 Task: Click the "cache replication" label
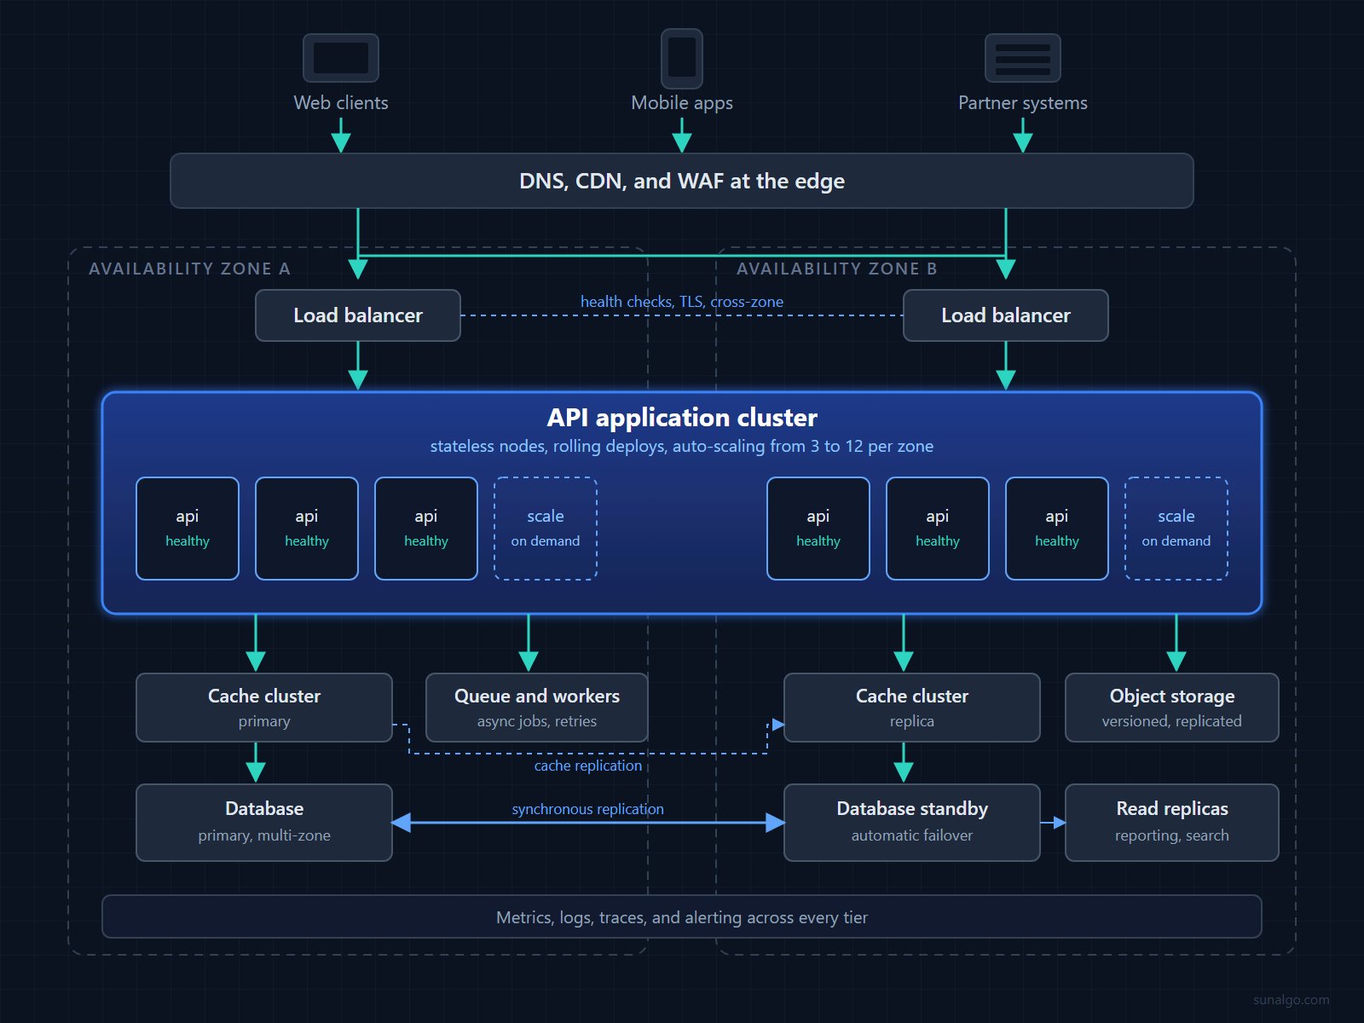tap(588, 766)
